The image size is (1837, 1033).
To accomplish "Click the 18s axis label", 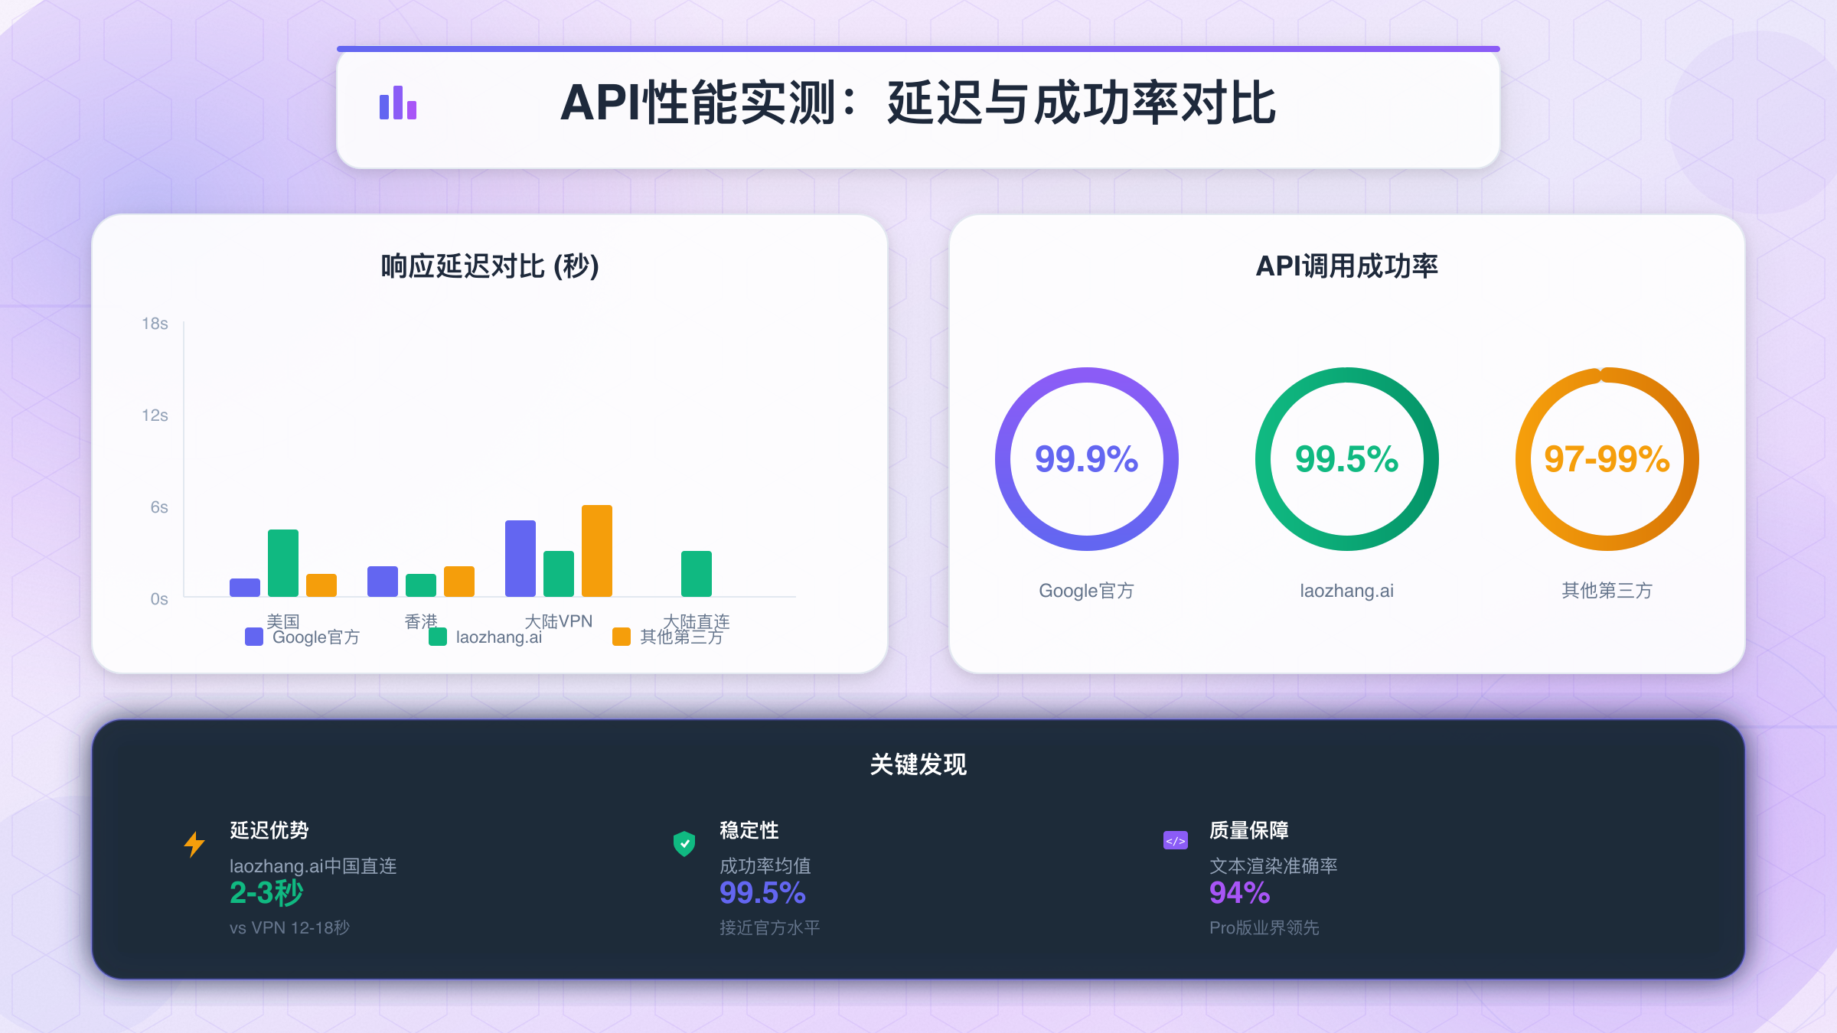I will click(x=155, y=324).
